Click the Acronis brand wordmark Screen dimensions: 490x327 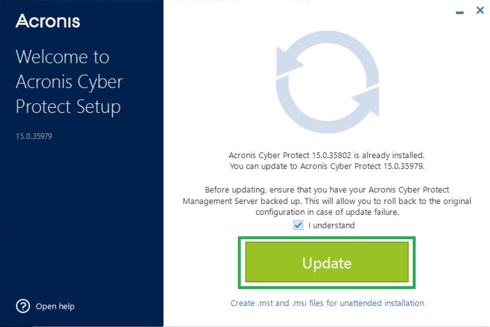(48, 22)
